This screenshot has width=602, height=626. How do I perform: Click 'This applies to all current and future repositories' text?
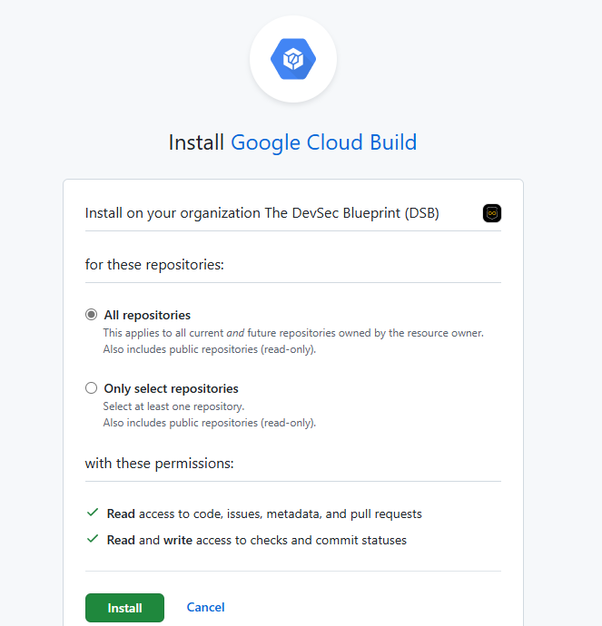click(293, 333)
